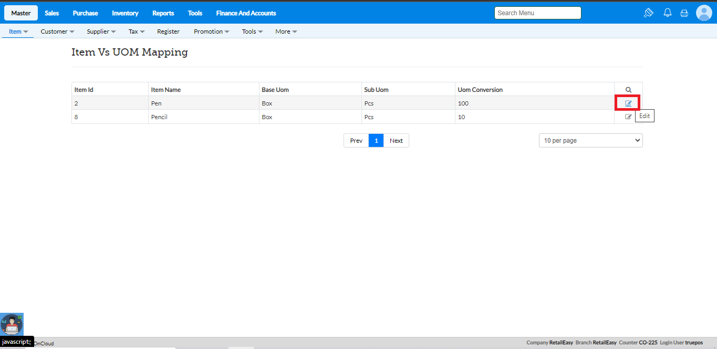Click the gavel icon in top bar
Viewport: 717px width, 349px height.
point(649,13)
